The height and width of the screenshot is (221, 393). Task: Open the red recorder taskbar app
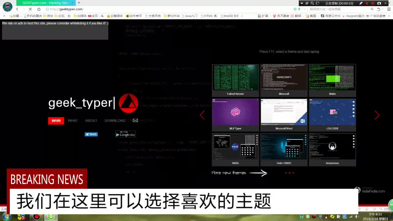(x=37, y=217)
